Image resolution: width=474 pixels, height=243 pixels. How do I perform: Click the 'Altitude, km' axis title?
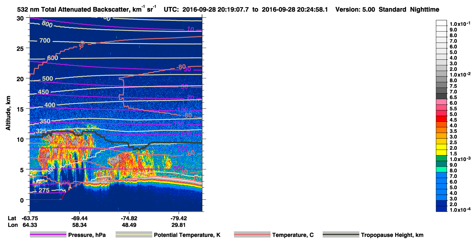8,113
